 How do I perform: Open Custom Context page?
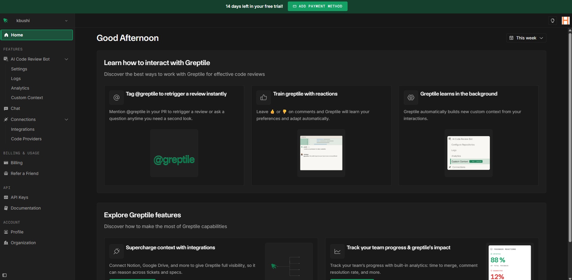[x=27, y=98]
